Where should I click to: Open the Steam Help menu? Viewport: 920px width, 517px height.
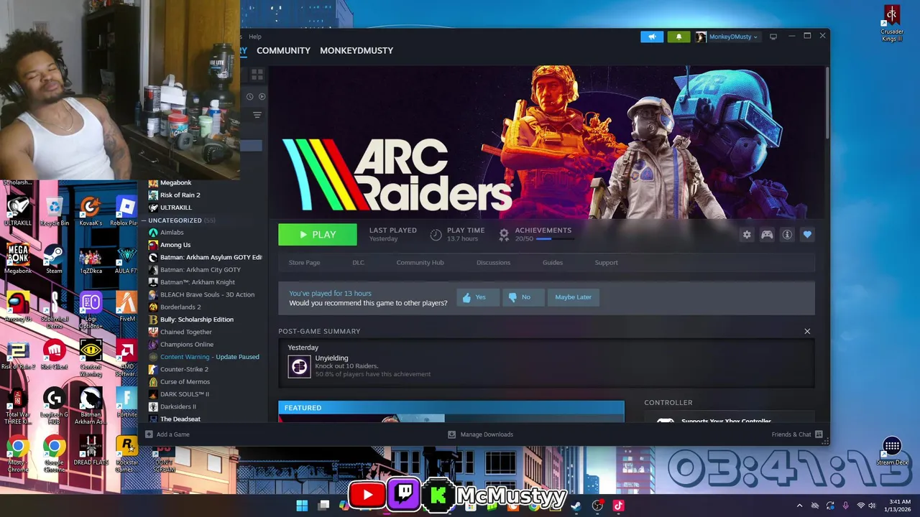(x=255, y=37)
